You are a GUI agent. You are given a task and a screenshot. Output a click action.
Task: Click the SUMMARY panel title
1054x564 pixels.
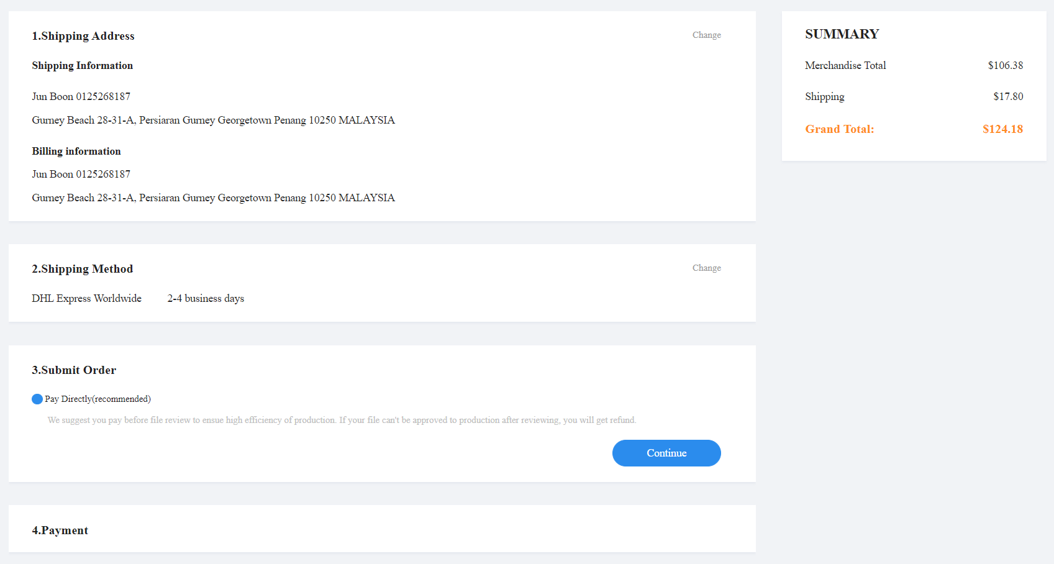tap(842, 34)
